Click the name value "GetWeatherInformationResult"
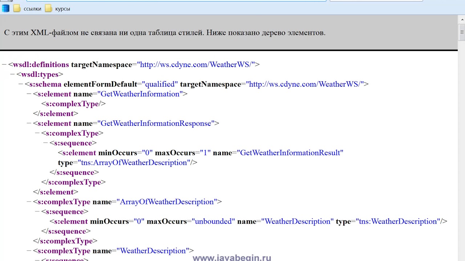This screenshot has height=261, width=465. [x=290, y=153]
